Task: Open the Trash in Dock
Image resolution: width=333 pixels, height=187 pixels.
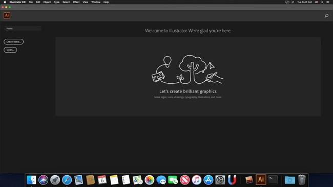Action: pos(302,180)
